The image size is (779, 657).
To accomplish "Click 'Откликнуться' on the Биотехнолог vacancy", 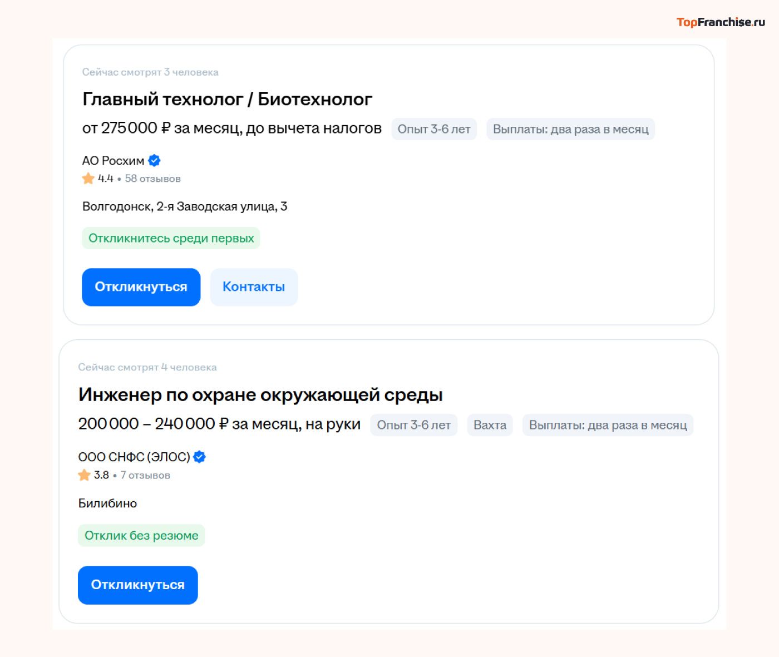I will click(141, 286).
